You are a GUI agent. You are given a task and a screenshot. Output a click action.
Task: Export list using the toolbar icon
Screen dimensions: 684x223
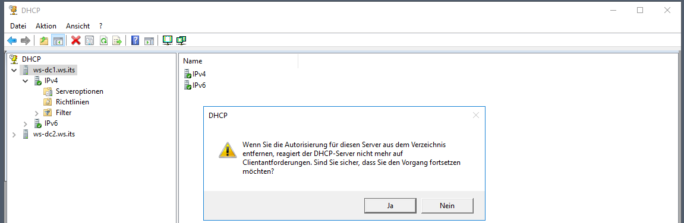(x=117, y=40)
